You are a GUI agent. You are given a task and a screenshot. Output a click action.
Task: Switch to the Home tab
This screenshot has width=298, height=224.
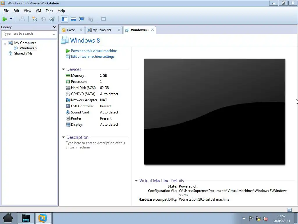click(71, 30)
